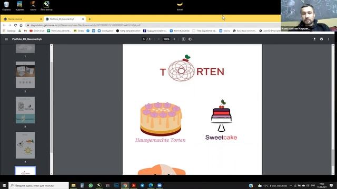Open Adobe Acrobat from the taskbar
The height and width of the screenshot is (189, 337).
(x=134, y=185)
